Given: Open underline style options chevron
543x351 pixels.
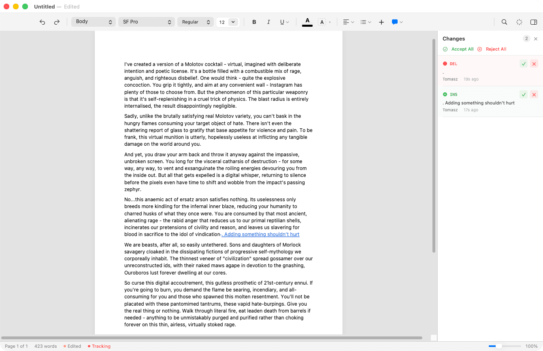Looking at the screenshot, I should click(x=287, y=22).
